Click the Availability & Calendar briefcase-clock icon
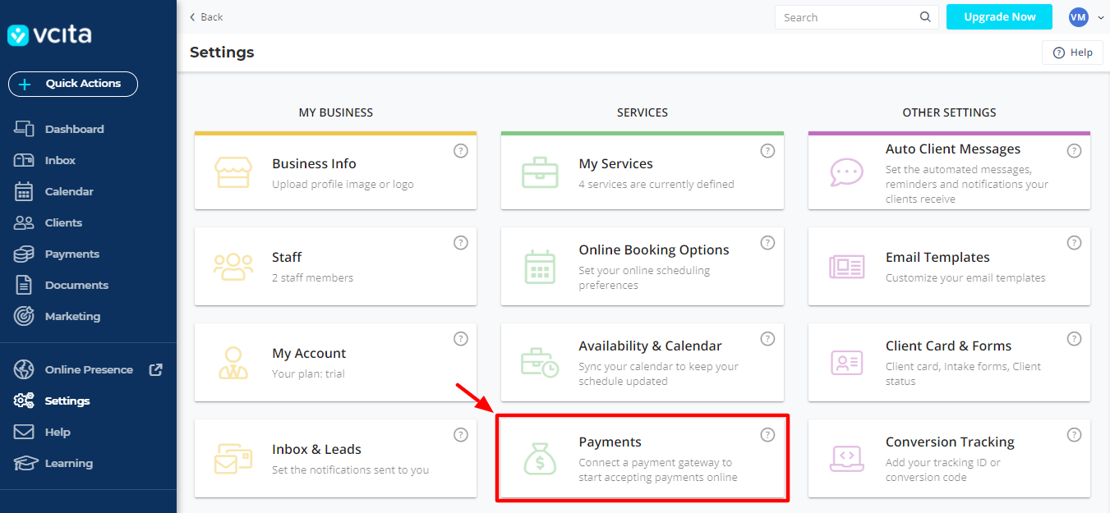This screenshot has height=513, width=1110. point(540,363)
